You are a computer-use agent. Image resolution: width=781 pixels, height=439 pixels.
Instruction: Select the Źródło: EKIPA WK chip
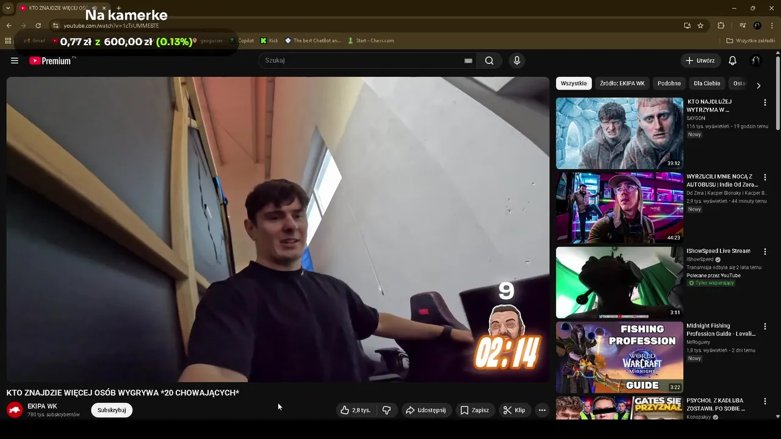622,84
